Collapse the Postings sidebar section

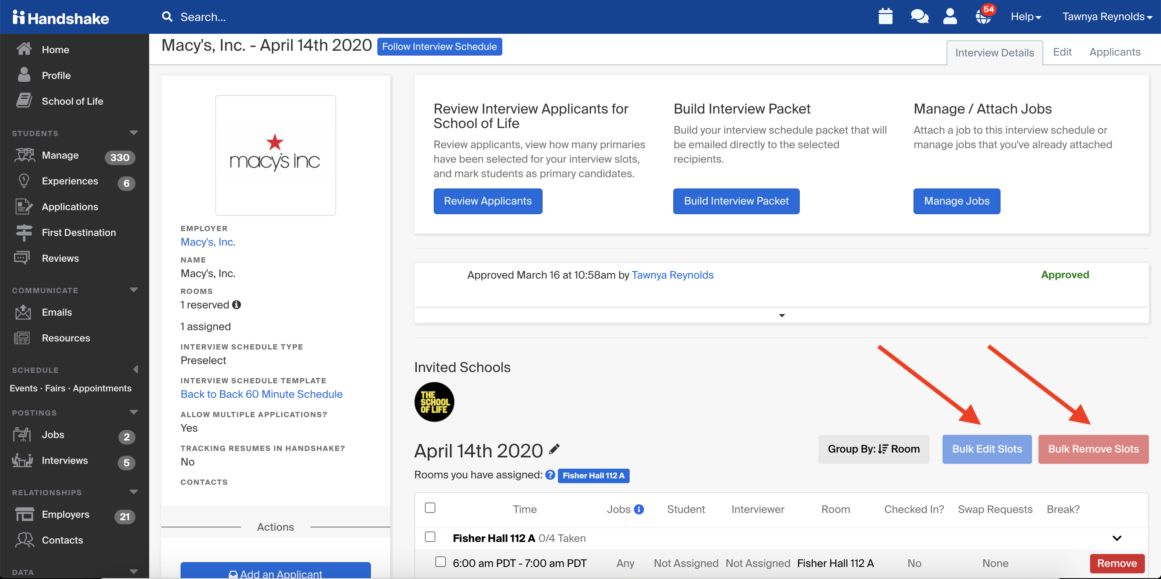(x=133, y=412)
